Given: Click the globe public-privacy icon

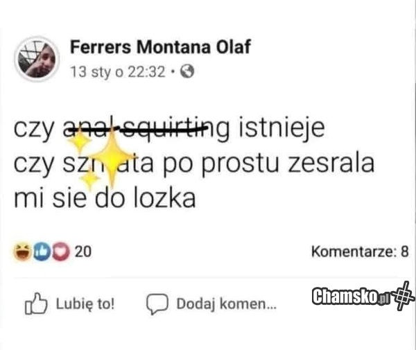Looking at the screenshot, I should pyautogui.click(x=187, y=71).
